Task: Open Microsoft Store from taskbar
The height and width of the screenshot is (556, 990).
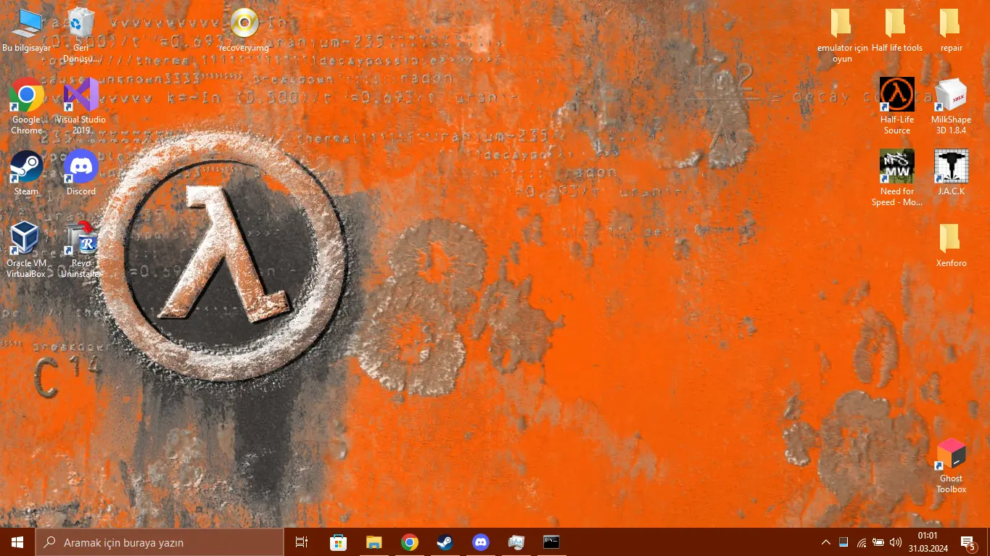Action: [x=338, y=542]
